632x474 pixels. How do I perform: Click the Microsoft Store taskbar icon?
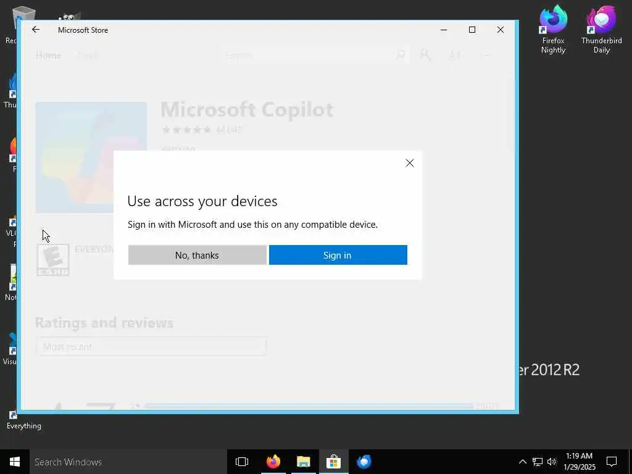334,462
